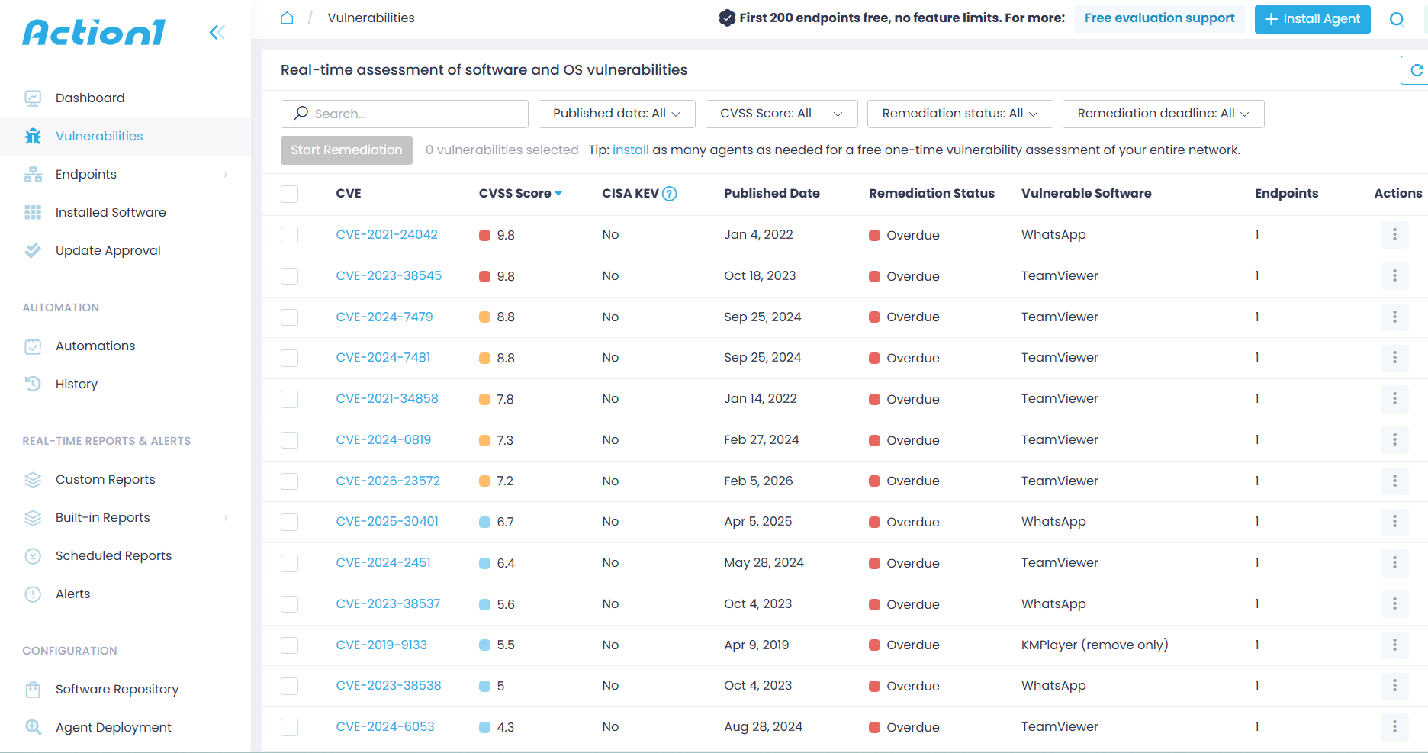Click the blue severity dot for CVE-2024-6053

coord(484,727)
